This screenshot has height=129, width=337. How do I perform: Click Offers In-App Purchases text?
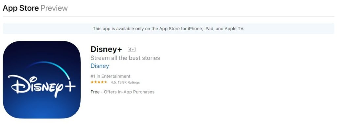(x=129, y=92)
